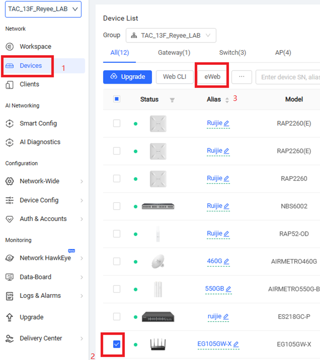The width and height of the screenshot is (320, 360).
Task: Edit alias pencil next to EG105GW-X
Action: (x=236, y=344)
